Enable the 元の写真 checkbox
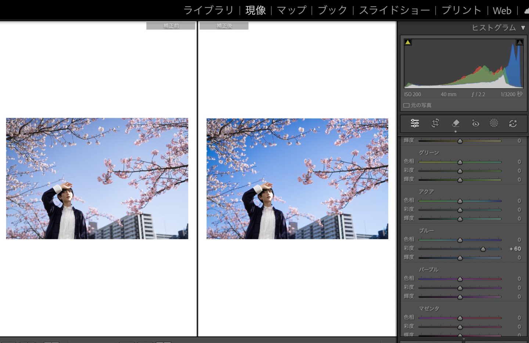The height and width of the screenshot is (343, 529). point(406,106)
